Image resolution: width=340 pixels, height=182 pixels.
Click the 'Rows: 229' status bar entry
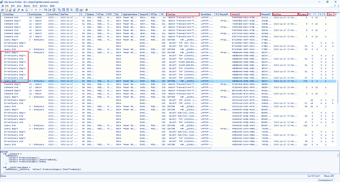coord(329,176)
